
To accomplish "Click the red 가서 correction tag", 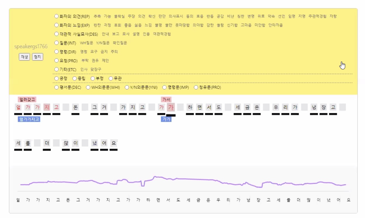I will [166, 100].
